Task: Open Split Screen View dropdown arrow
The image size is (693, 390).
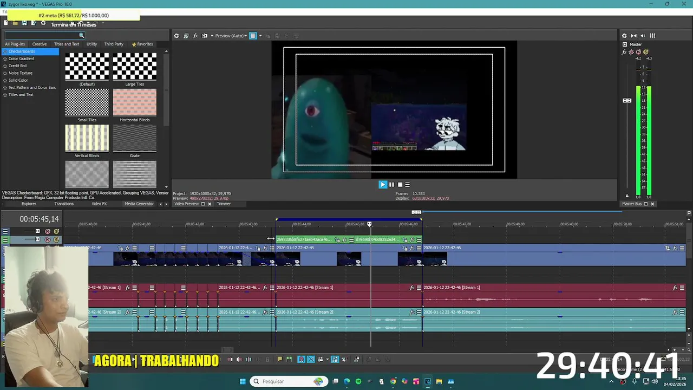Action: point(211,36)
